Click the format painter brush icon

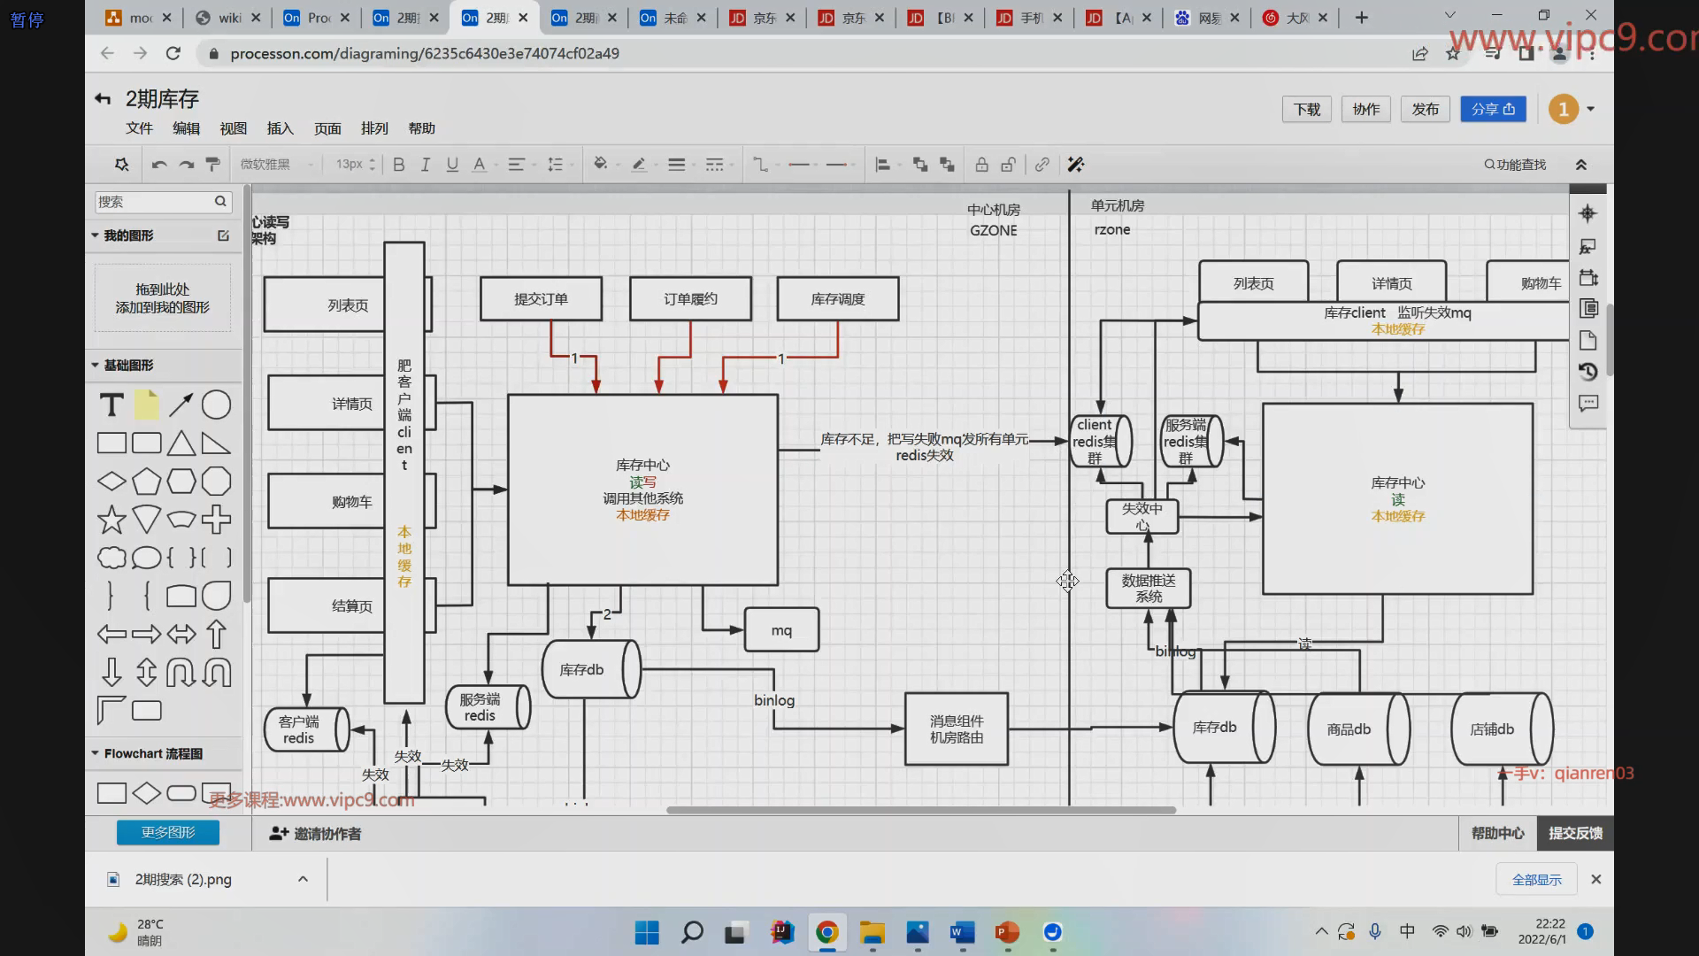coord(212,165)
